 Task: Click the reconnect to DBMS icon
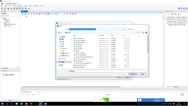coord(29,8)
